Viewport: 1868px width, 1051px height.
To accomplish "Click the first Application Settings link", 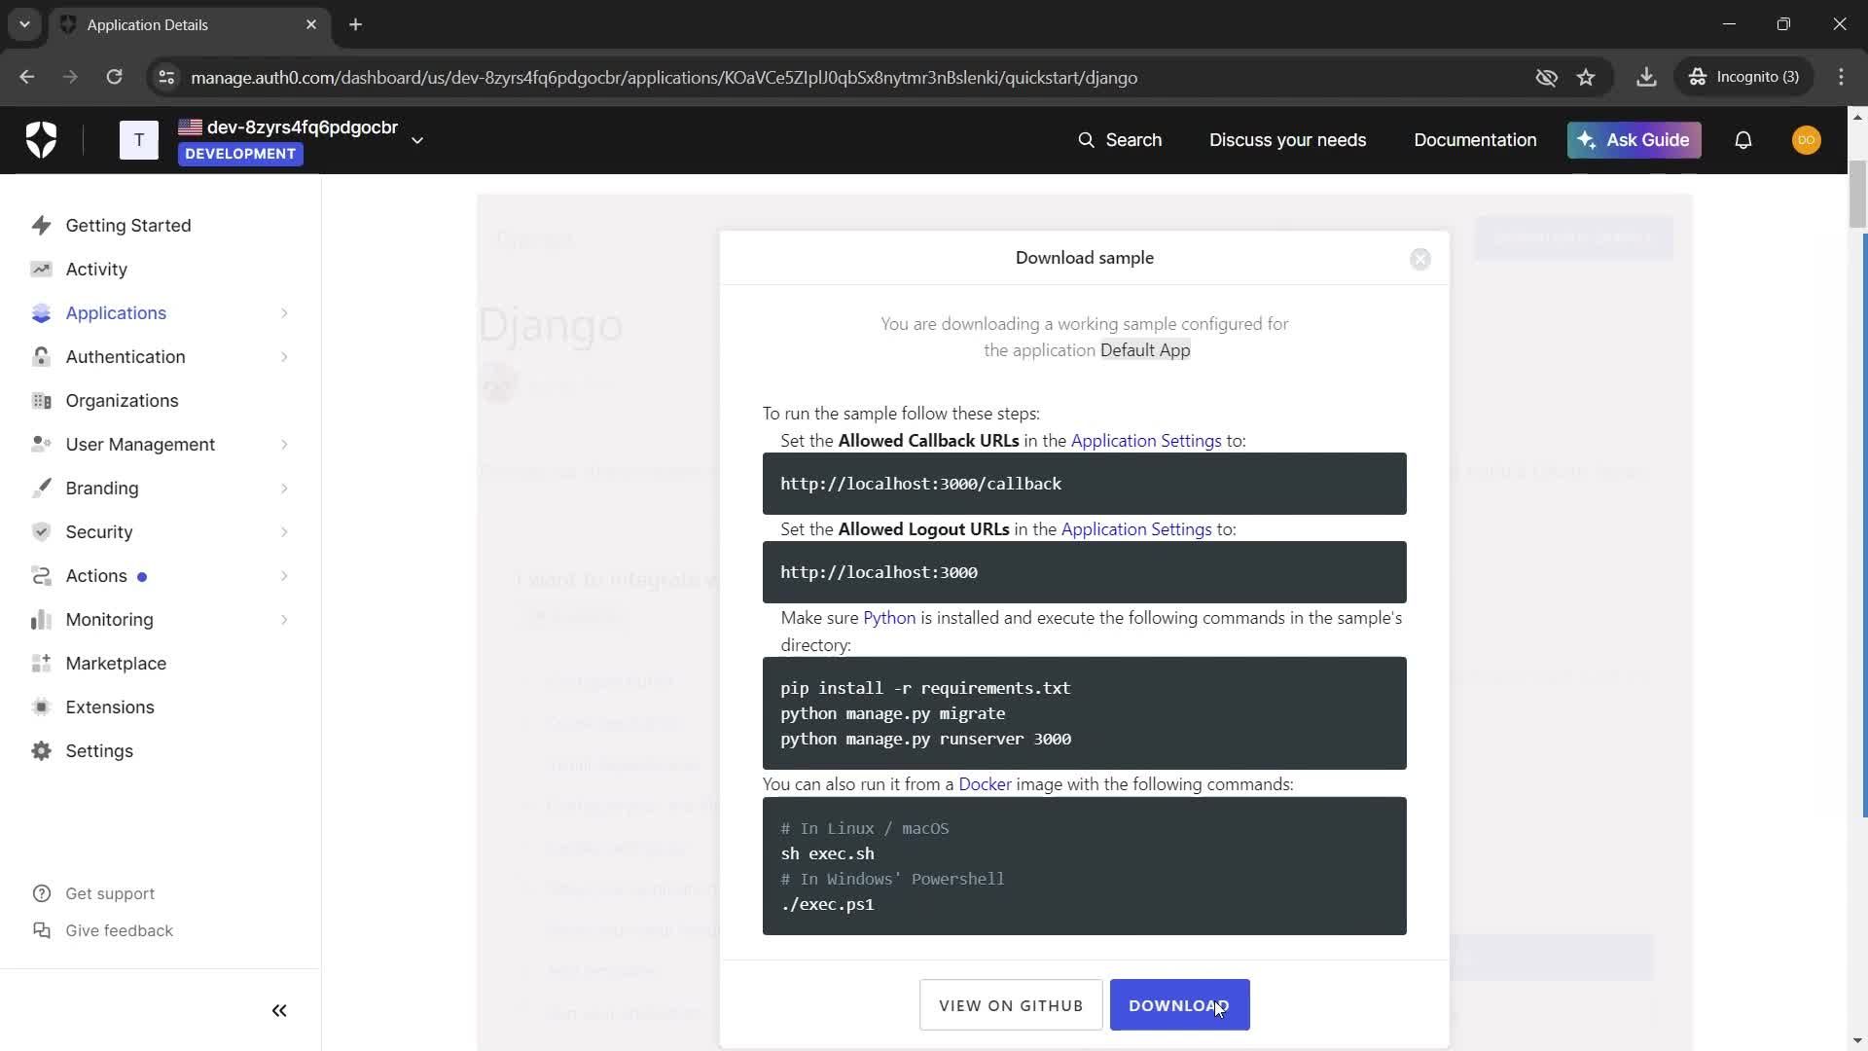I will [1146, 441].
